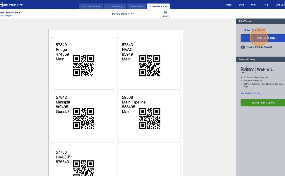Click the 838495 text

(x=129, y=107)
